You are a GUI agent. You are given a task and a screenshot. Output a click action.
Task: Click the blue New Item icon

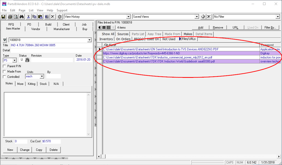47,17
